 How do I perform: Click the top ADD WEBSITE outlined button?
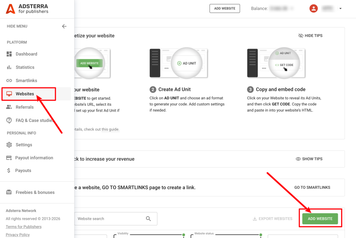tap(225, 9)
